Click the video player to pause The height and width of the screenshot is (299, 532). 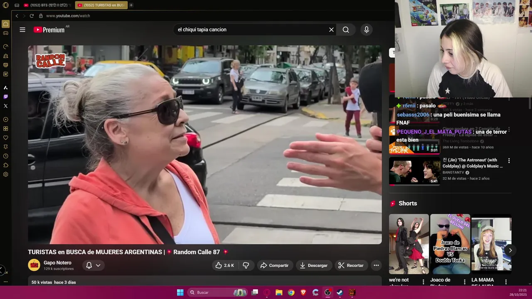204,145
